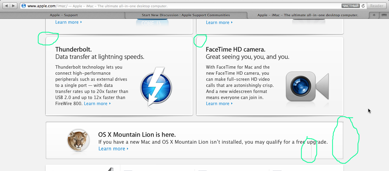Screen dimensions: 389x171
Task: Show all tabs with the tab overview icon
Action: (384, 15)
